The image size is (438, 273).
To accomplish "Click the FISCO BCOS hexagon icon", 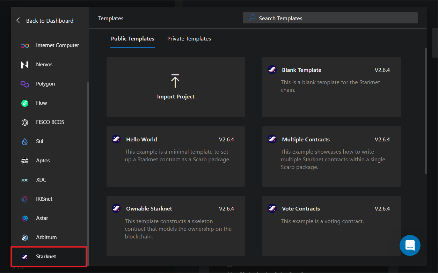I will pos(25,122).
